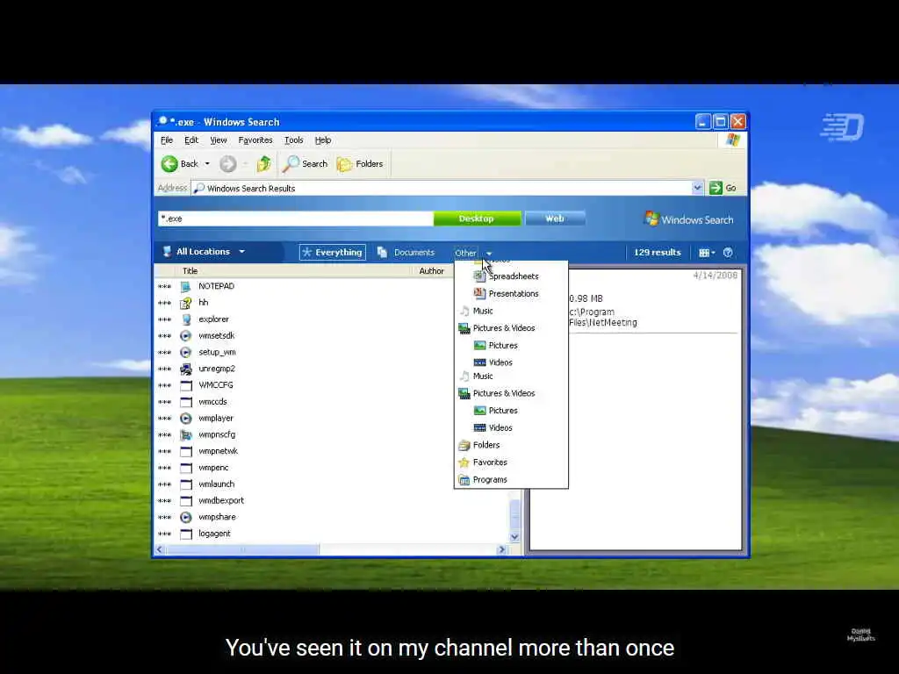Click the Programs icon in dropdown
899x674 pixels.
tap(464, 480)
